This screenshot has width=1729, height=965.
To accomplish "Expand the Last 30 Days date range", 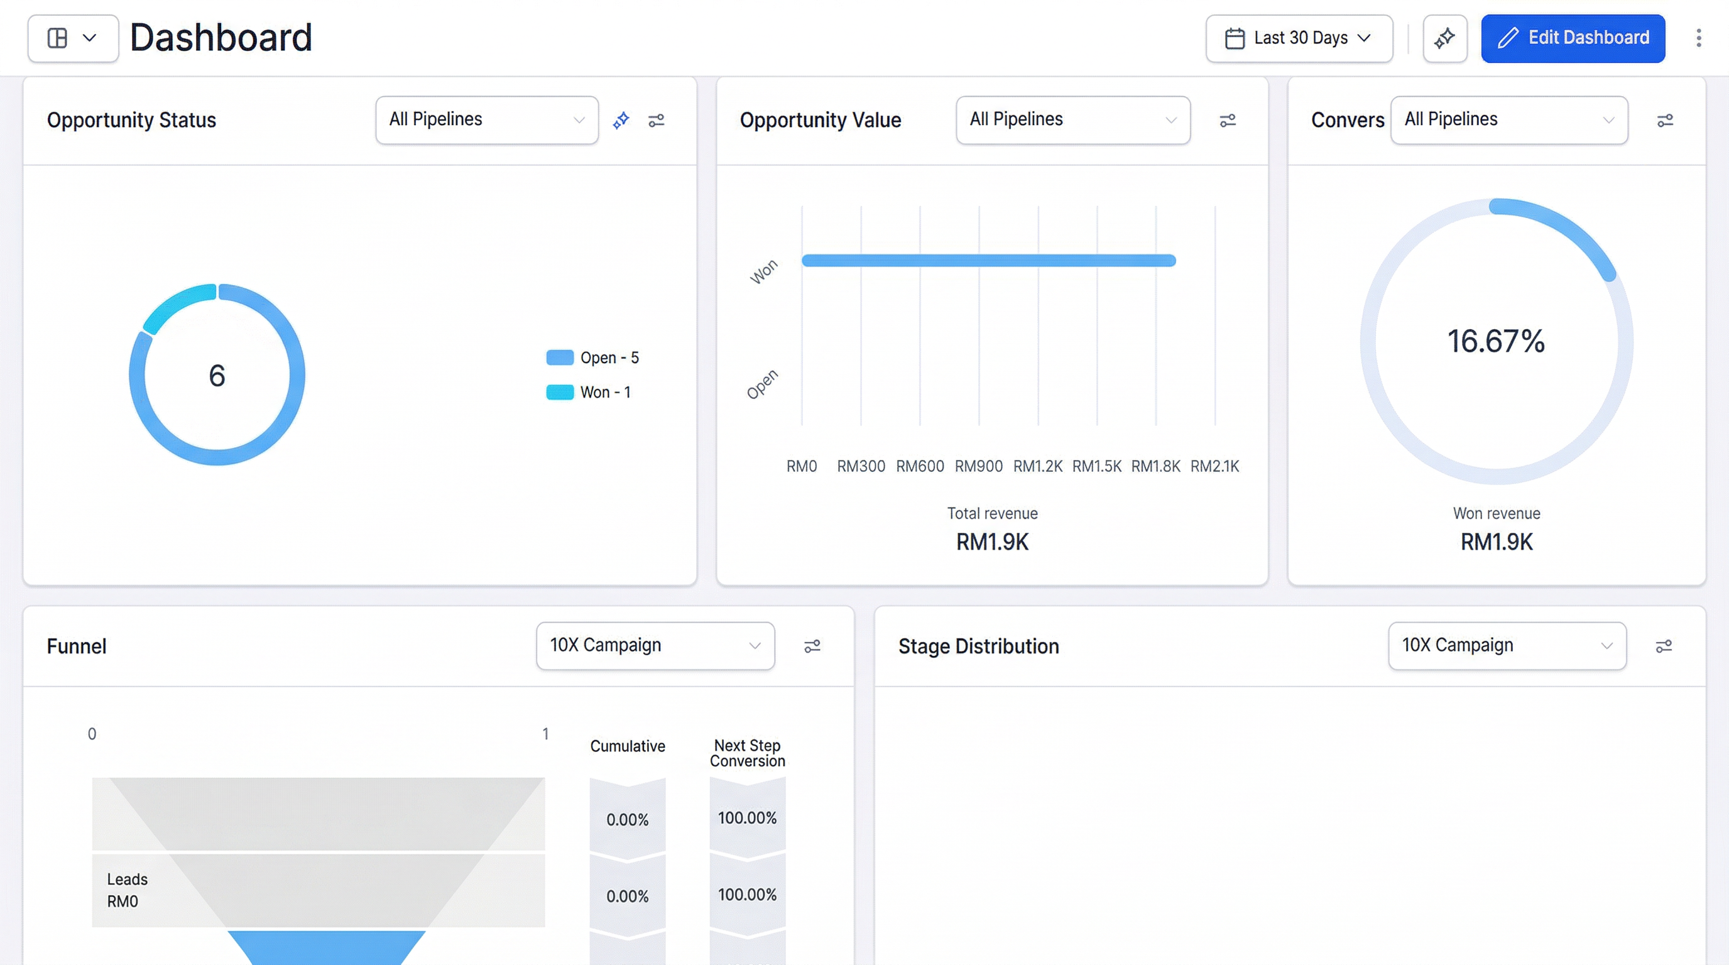I will tap(1299, 38).
